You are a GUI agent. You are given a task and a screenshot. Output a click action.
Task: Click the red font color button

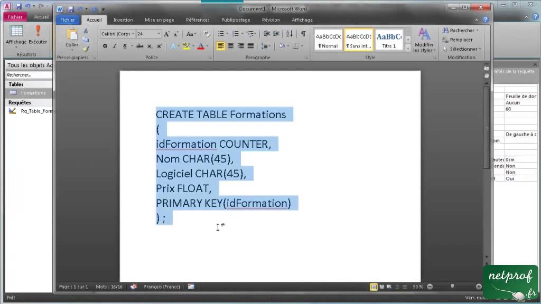click(x=201, y=46)
